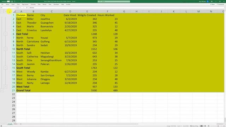
Task: Expand the formula bar with its chevron
Action: [225, 8]
